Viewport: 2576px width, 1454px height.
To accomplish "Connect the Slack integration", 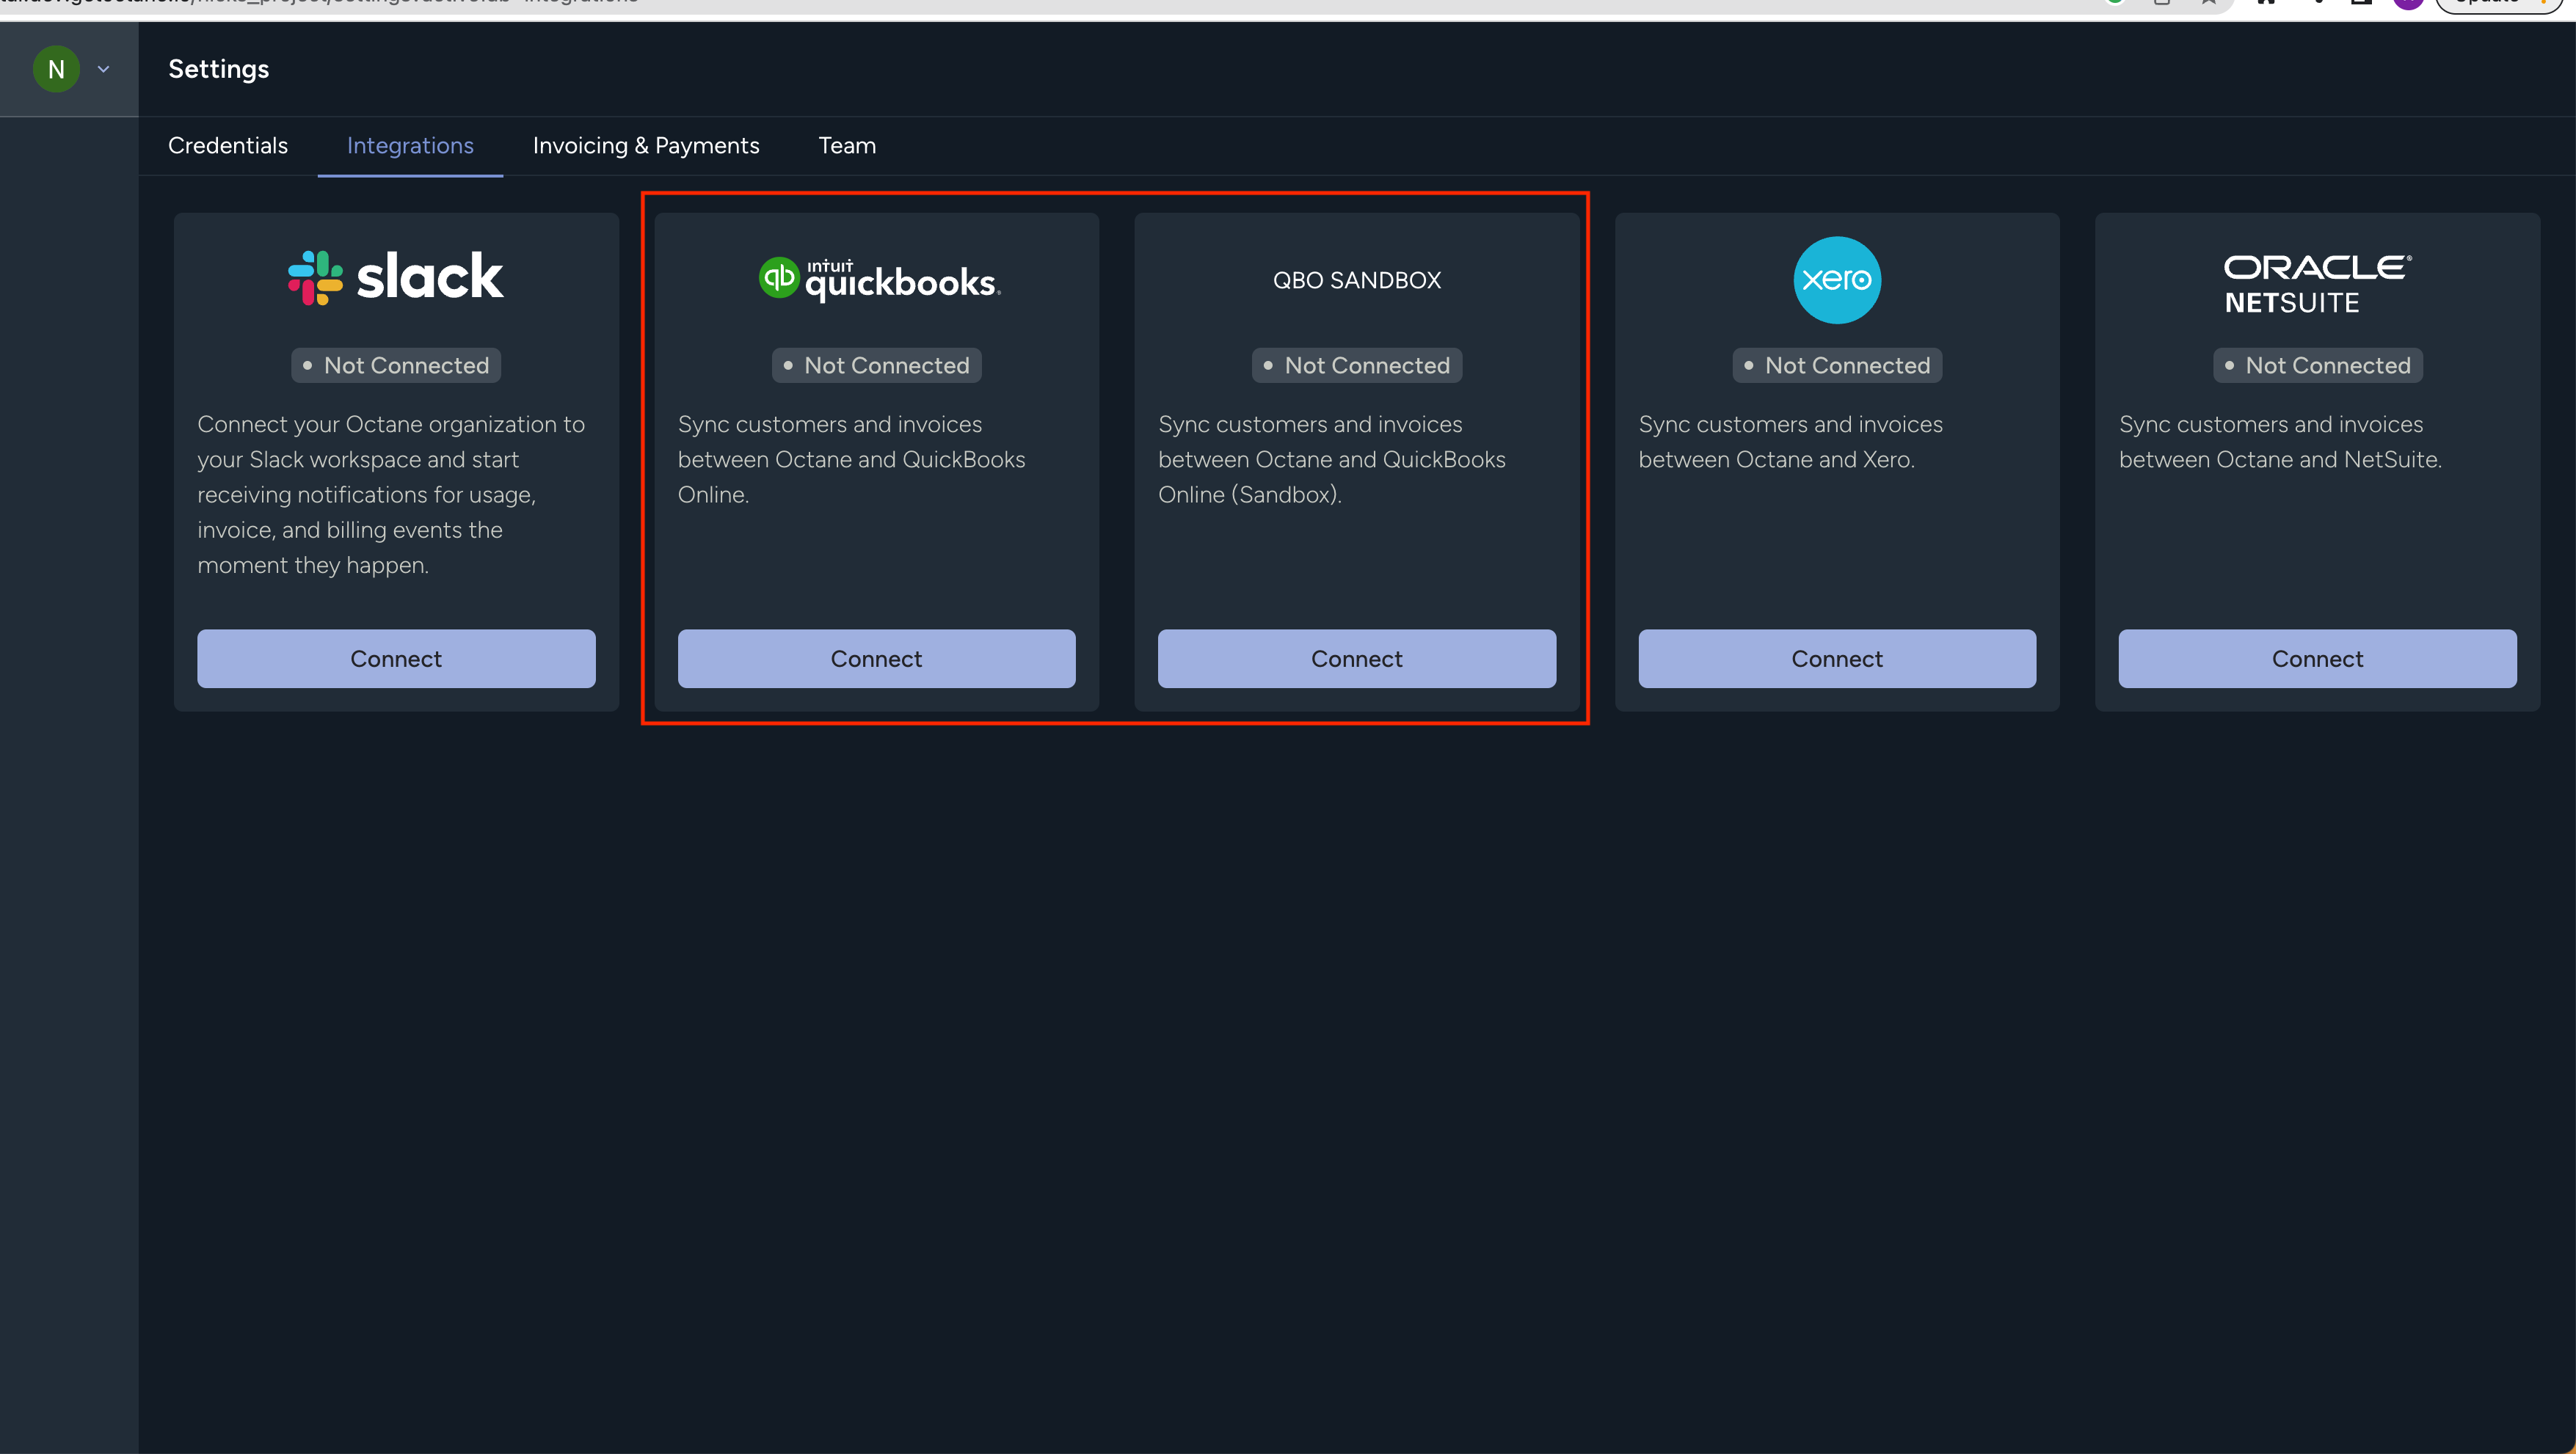I will click(396, 659).
